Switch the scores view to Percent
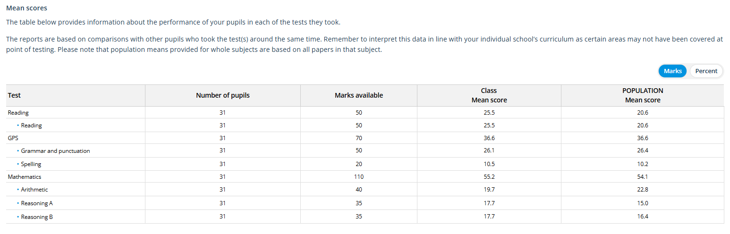730x234 pixels. pos(706,71)
